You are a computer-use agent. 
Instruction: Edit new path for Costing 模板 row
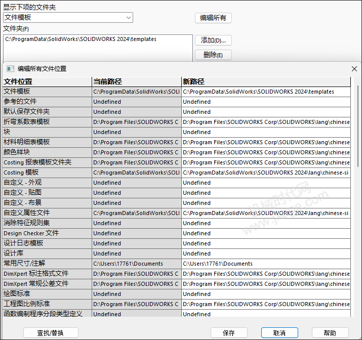[266, 173]
